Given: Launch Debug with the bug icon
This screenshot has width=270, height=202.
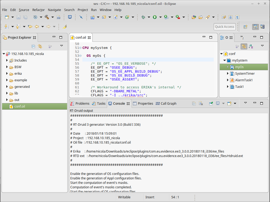Looking at the screenshot, I should pyautogui.click(x=143, y=17).
